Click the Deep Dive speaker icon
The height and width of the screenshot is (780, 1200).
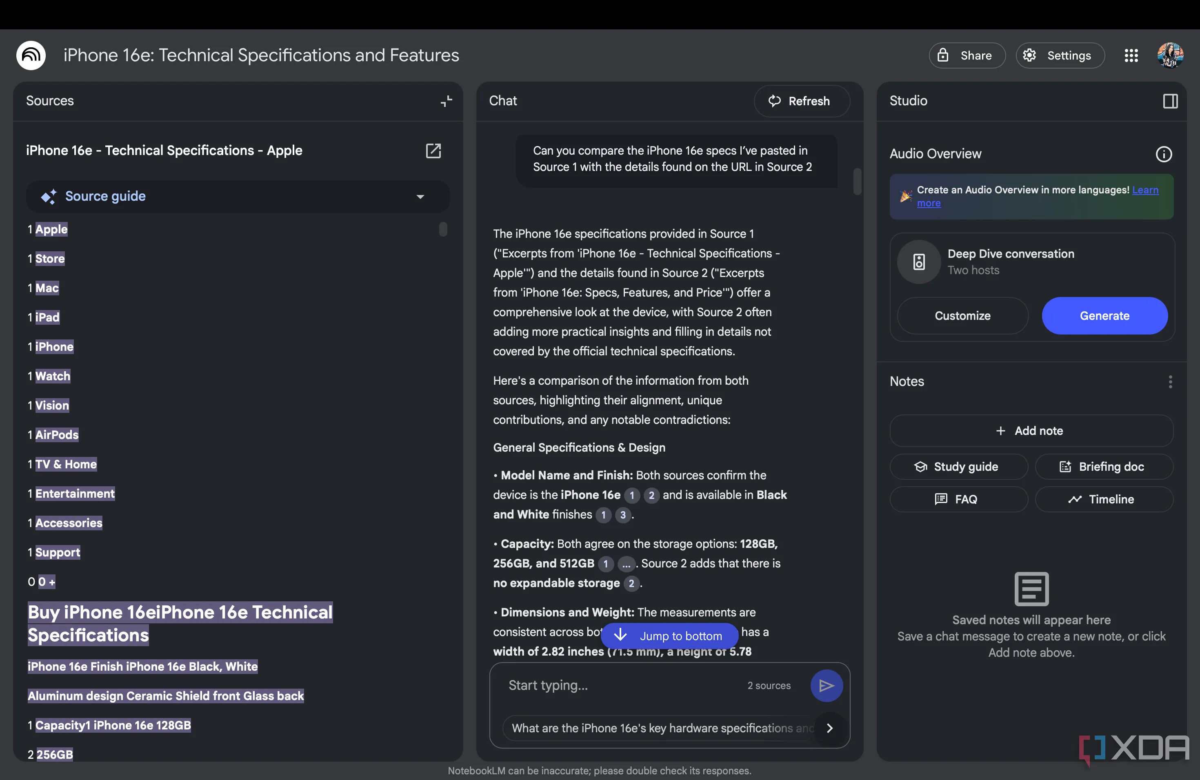click(x=919, y=261)
